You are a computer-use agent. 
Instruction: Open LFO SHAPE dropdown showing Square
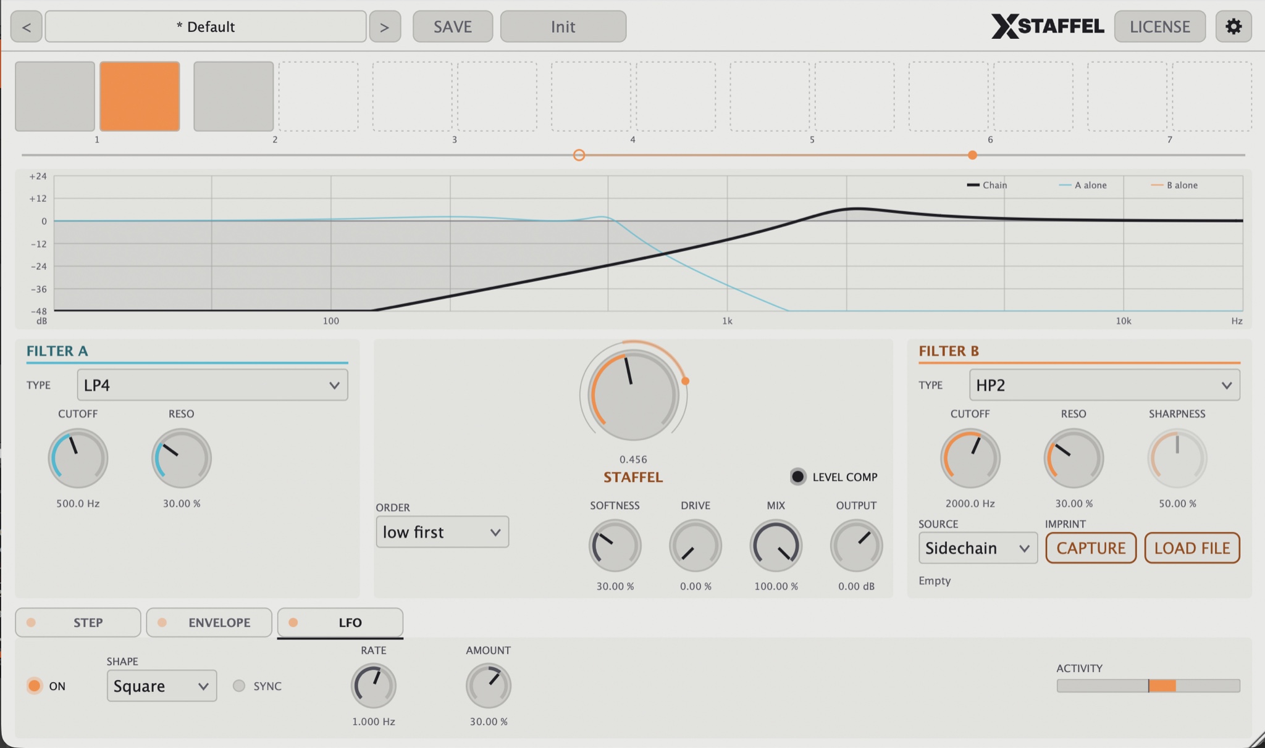click(x=162, y=686)
